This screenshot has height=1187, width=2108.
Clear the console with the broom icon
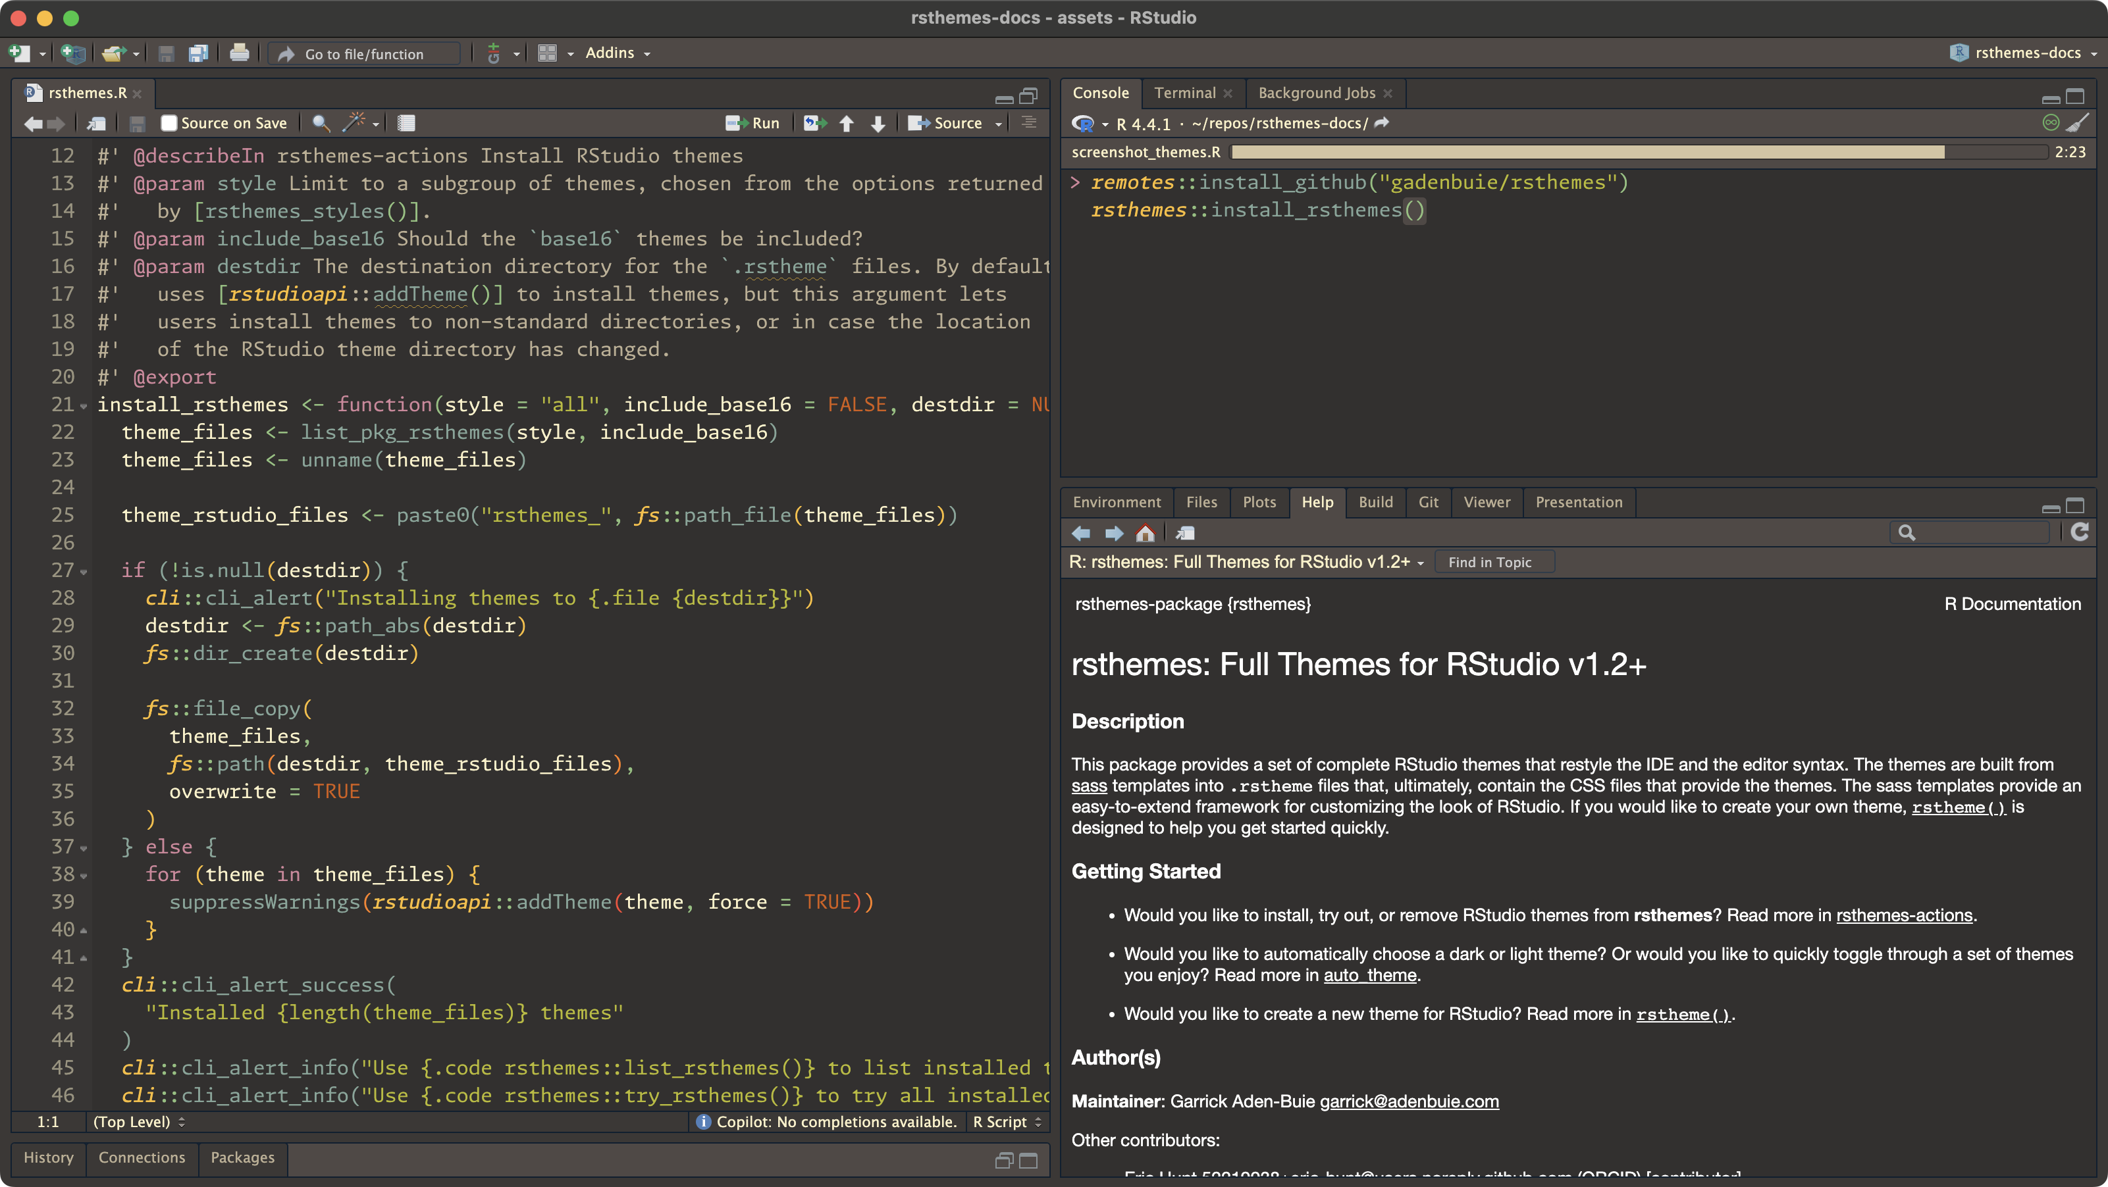2077,122
